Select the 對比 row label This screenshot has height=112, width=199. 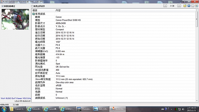38,88
